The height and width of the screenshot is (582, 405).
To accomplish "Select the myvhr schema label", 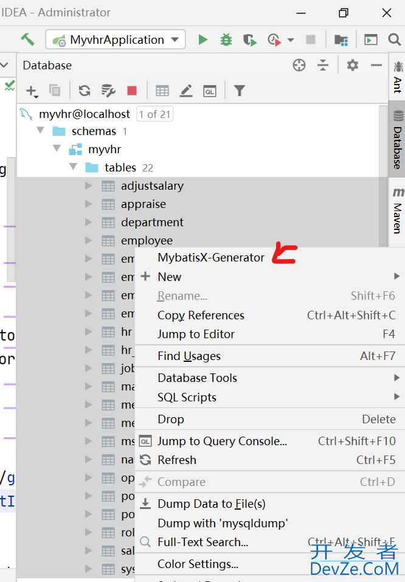I will 105,149.
